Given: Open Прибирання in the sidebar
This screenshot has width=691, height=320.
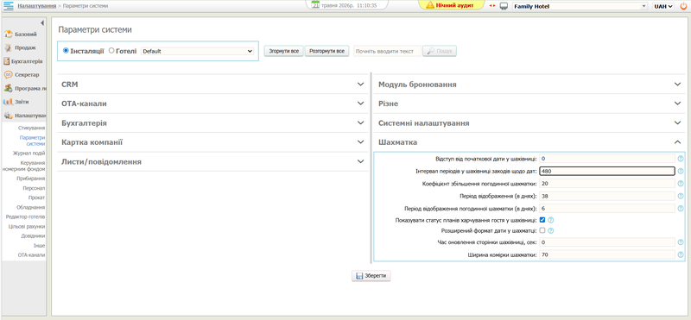Looking at the screenshot, I should 31,179.
